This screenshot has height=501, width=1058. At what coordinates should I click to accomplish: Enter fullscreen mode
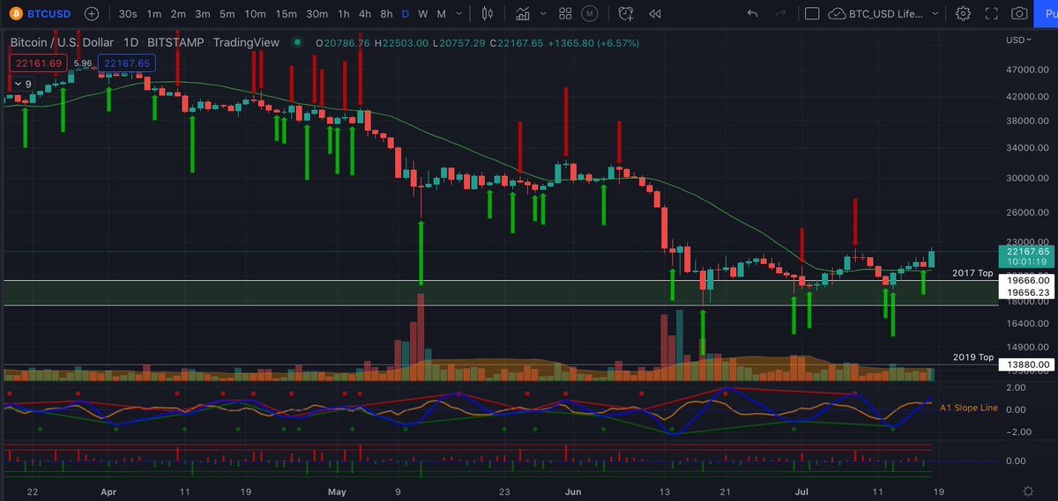tap(991, 14)
